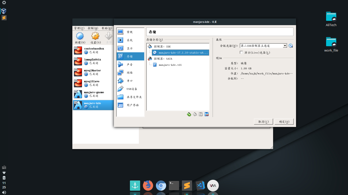
Task: Click the Sublime Text icon in side panel
Action: (x=4, y=18)
